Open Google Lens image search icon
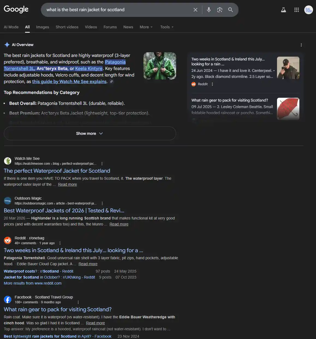Viewport: 316px width, 339px height. pyautogui.click(x=219, y=10)
